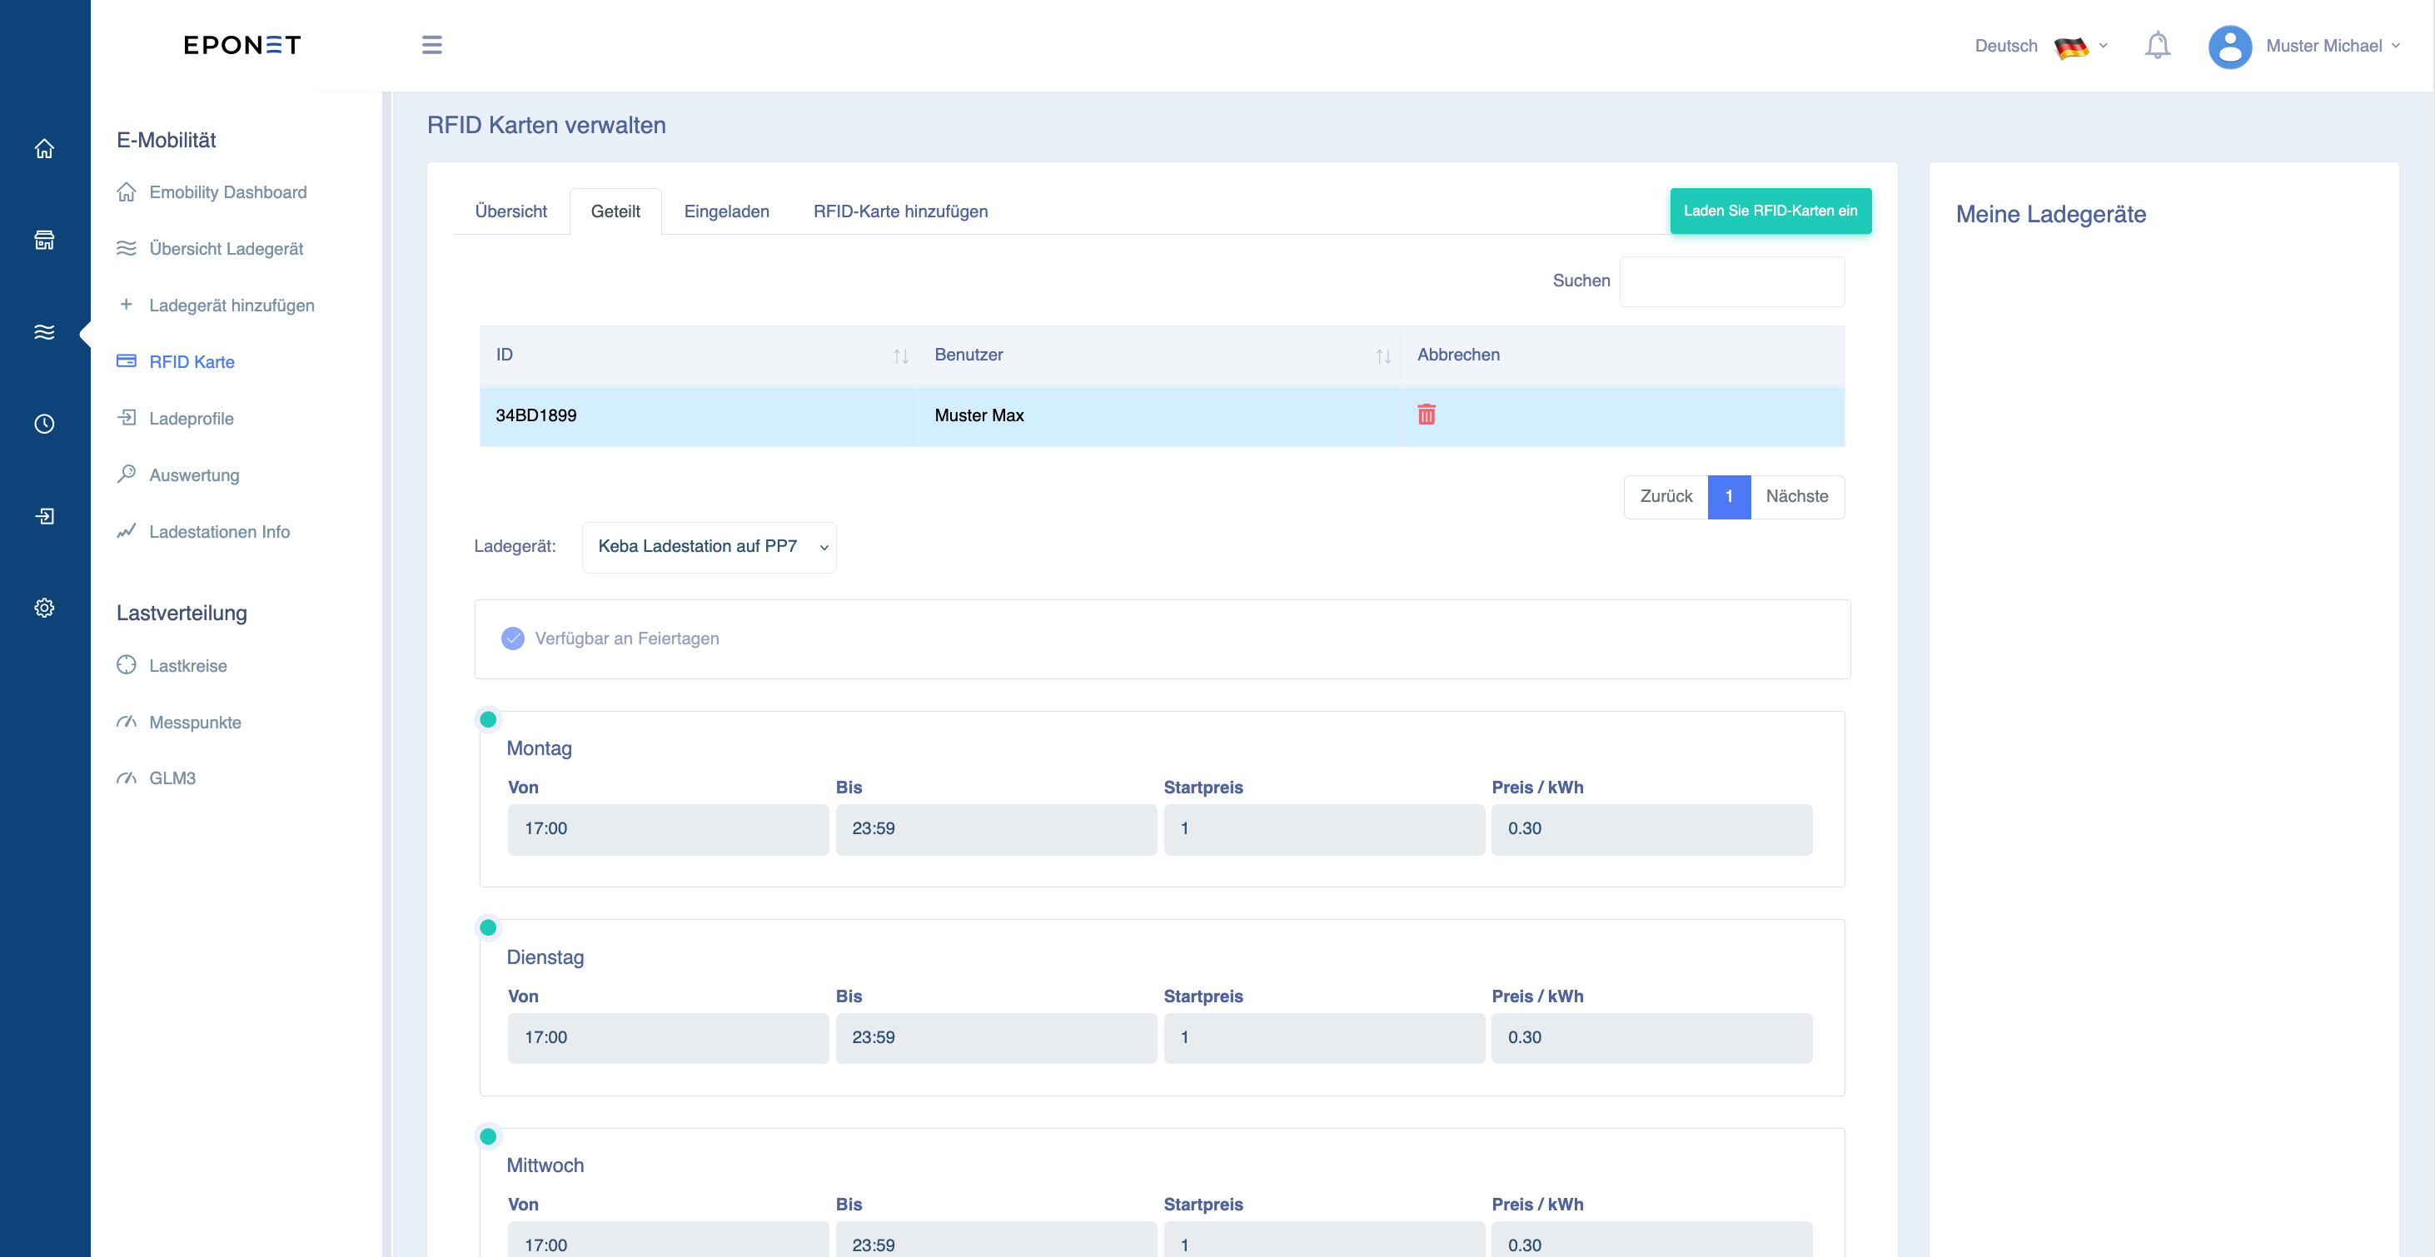Toggle the Montag green indicator

point(488,719)
